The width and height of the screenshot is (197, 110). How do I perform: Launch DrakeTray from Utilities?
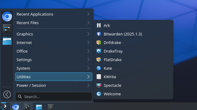tap(133, 51)
